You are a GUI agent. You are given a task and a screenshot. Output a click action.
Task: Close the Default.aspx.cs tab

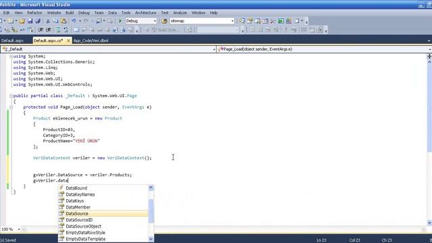68,40
